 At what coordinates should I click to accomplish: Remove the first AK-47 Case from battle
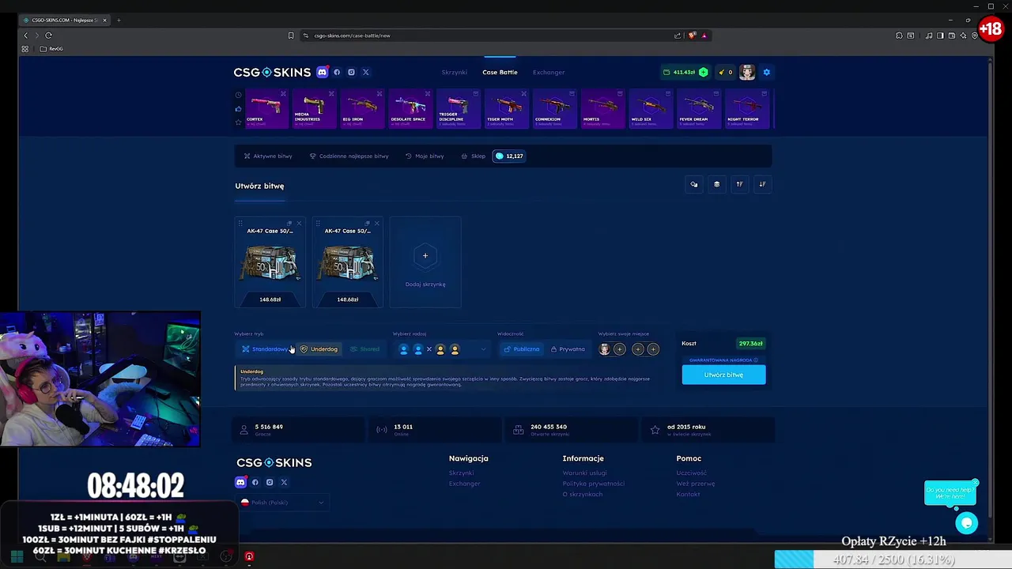(x=299, y=223)
